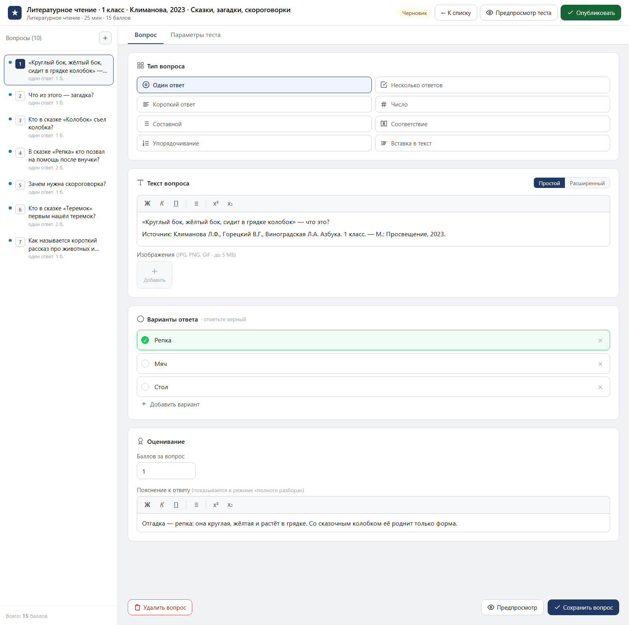The height and width of the screenshot is (625, 629).
Task: Add an image via Добавить tile
Action: click(x=154, y=275)
